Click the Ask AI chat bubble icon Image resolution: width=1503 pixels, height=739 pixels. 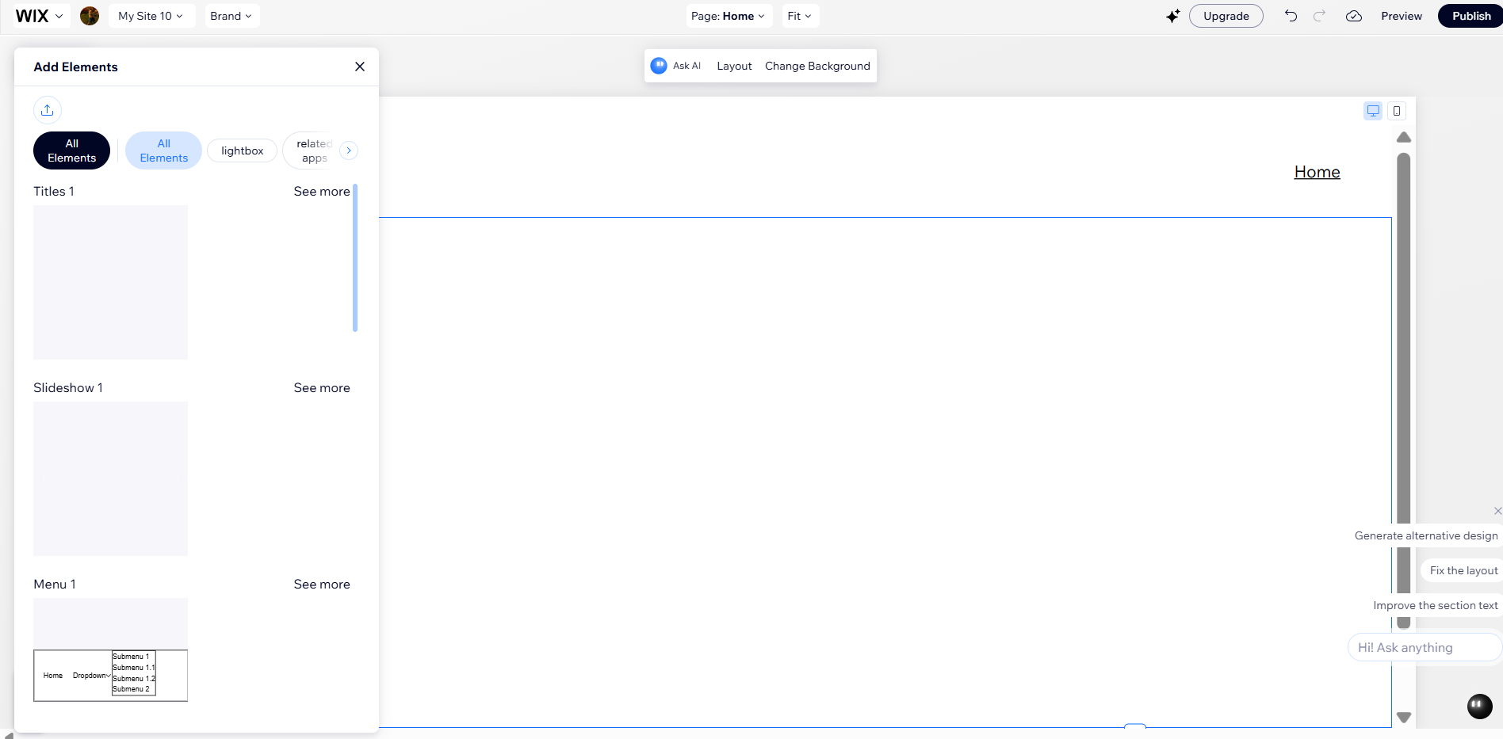(659, 66)
